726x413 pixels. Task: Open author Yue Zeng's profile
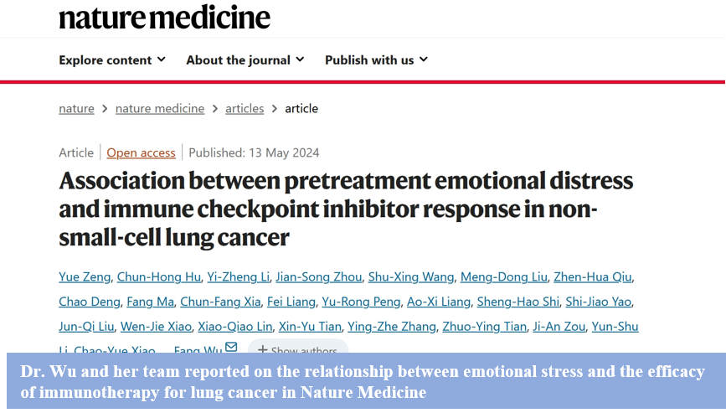[x=84, y=277]
